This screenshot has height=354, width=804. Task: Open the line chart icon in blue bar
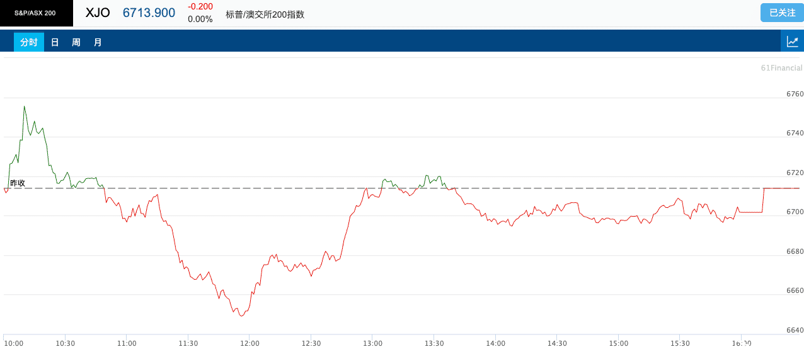[792, 42]
